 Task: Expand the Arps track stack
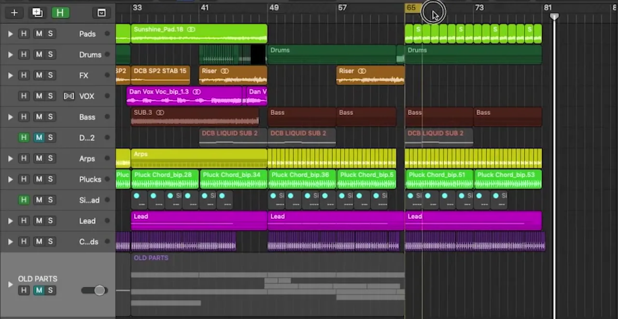point(10,158)
